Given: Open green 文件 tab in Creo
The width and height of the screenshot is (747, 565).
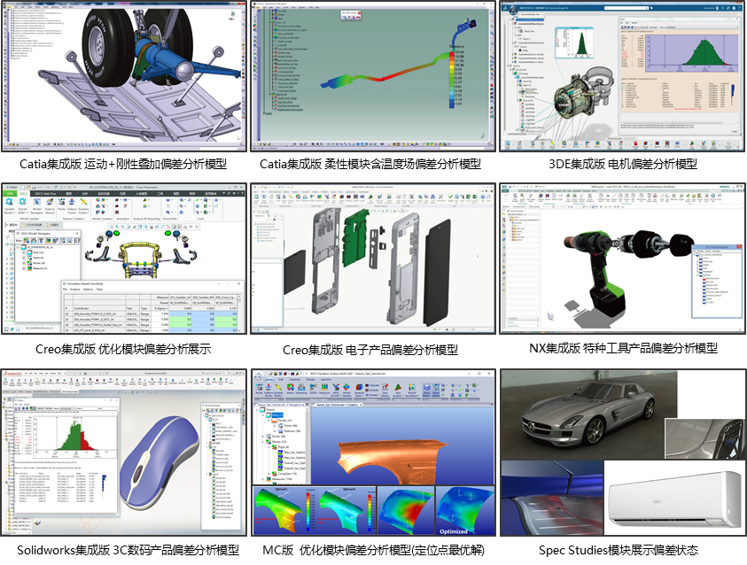Looking at the screenshot, I should [11, 193].
